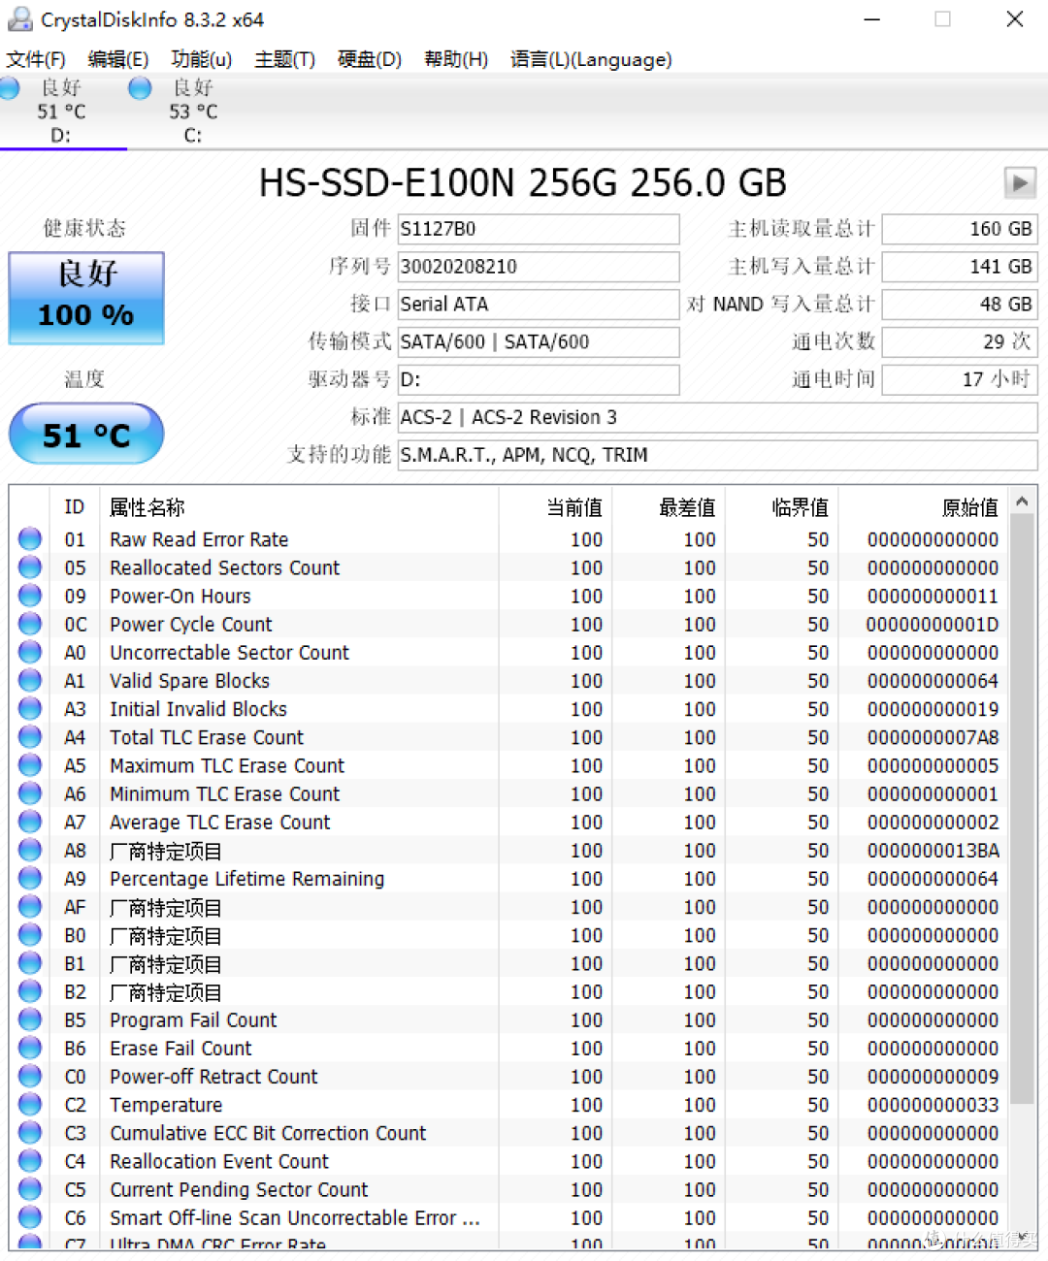The image size is (1048, 1261).
Task: Click status icon for Program Fail Count
Action: tap(30, 1018)
